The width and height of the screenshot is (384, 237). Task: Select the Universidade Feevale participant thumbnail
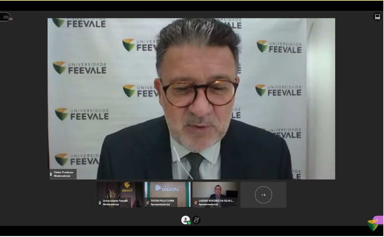pyautogui.click(x=119, y=195)
